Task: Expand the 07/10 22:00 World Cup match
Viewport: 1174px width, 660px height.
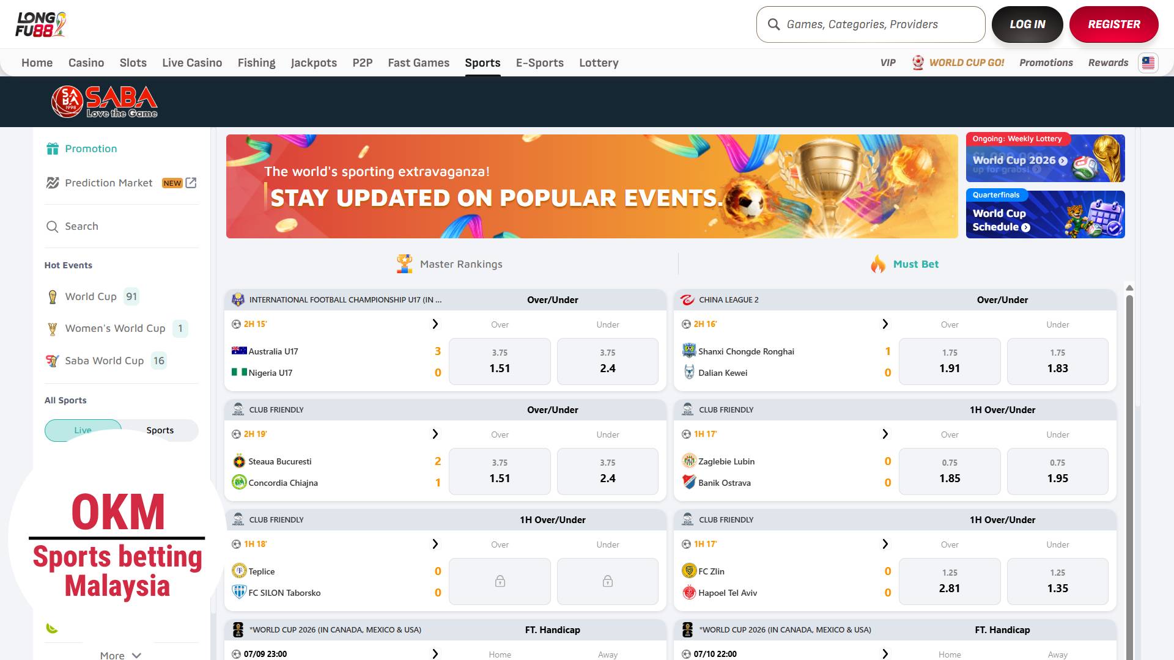Action: [x=885, y=654]
